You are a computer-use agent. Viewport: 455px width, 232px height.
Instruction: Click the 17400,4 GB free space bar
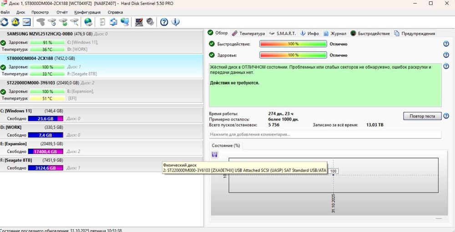[45, 152]
